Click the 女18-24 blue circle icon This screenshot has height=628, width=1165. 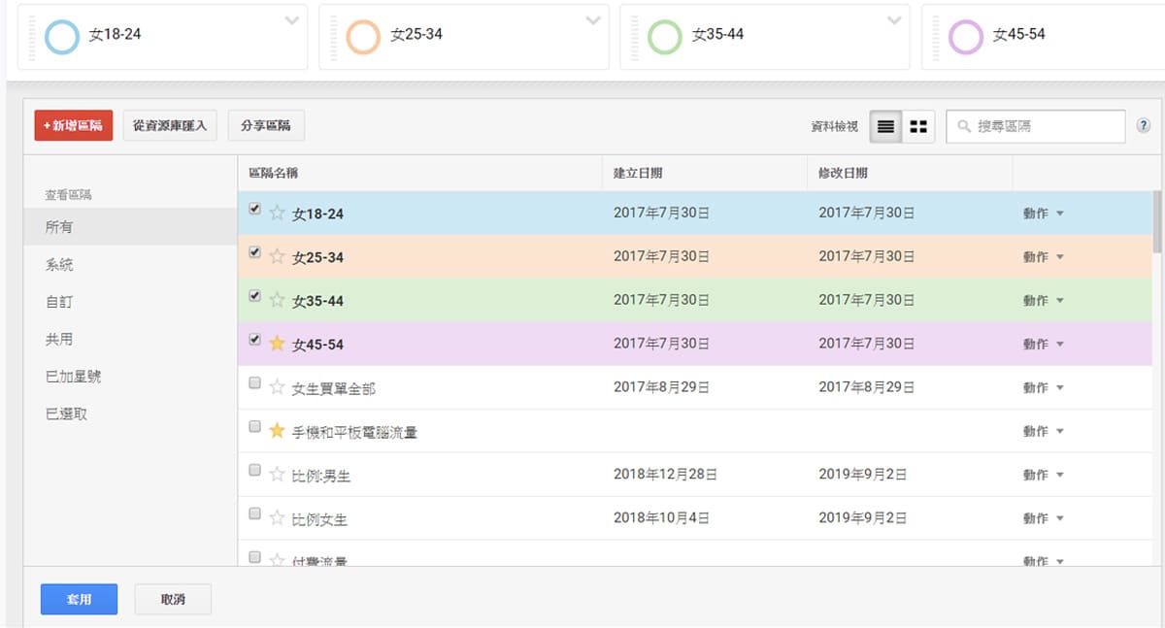pyautogui.click(x=61, y=37)
